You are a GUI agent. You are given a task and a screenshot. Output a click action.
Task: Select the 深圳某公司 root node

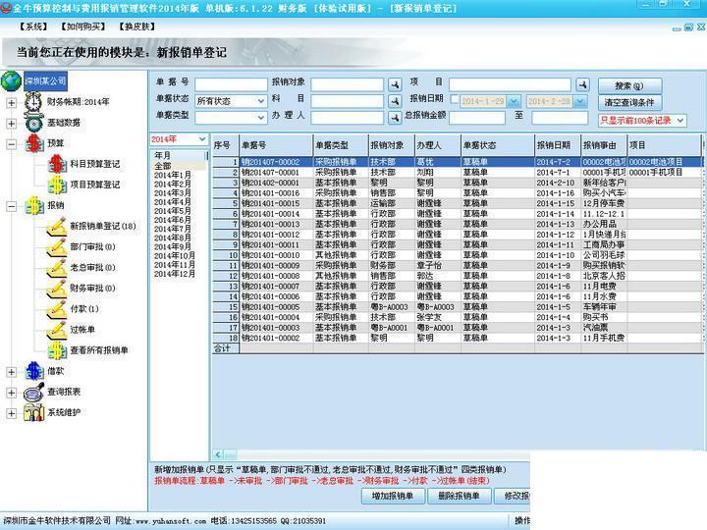[45, 81]
